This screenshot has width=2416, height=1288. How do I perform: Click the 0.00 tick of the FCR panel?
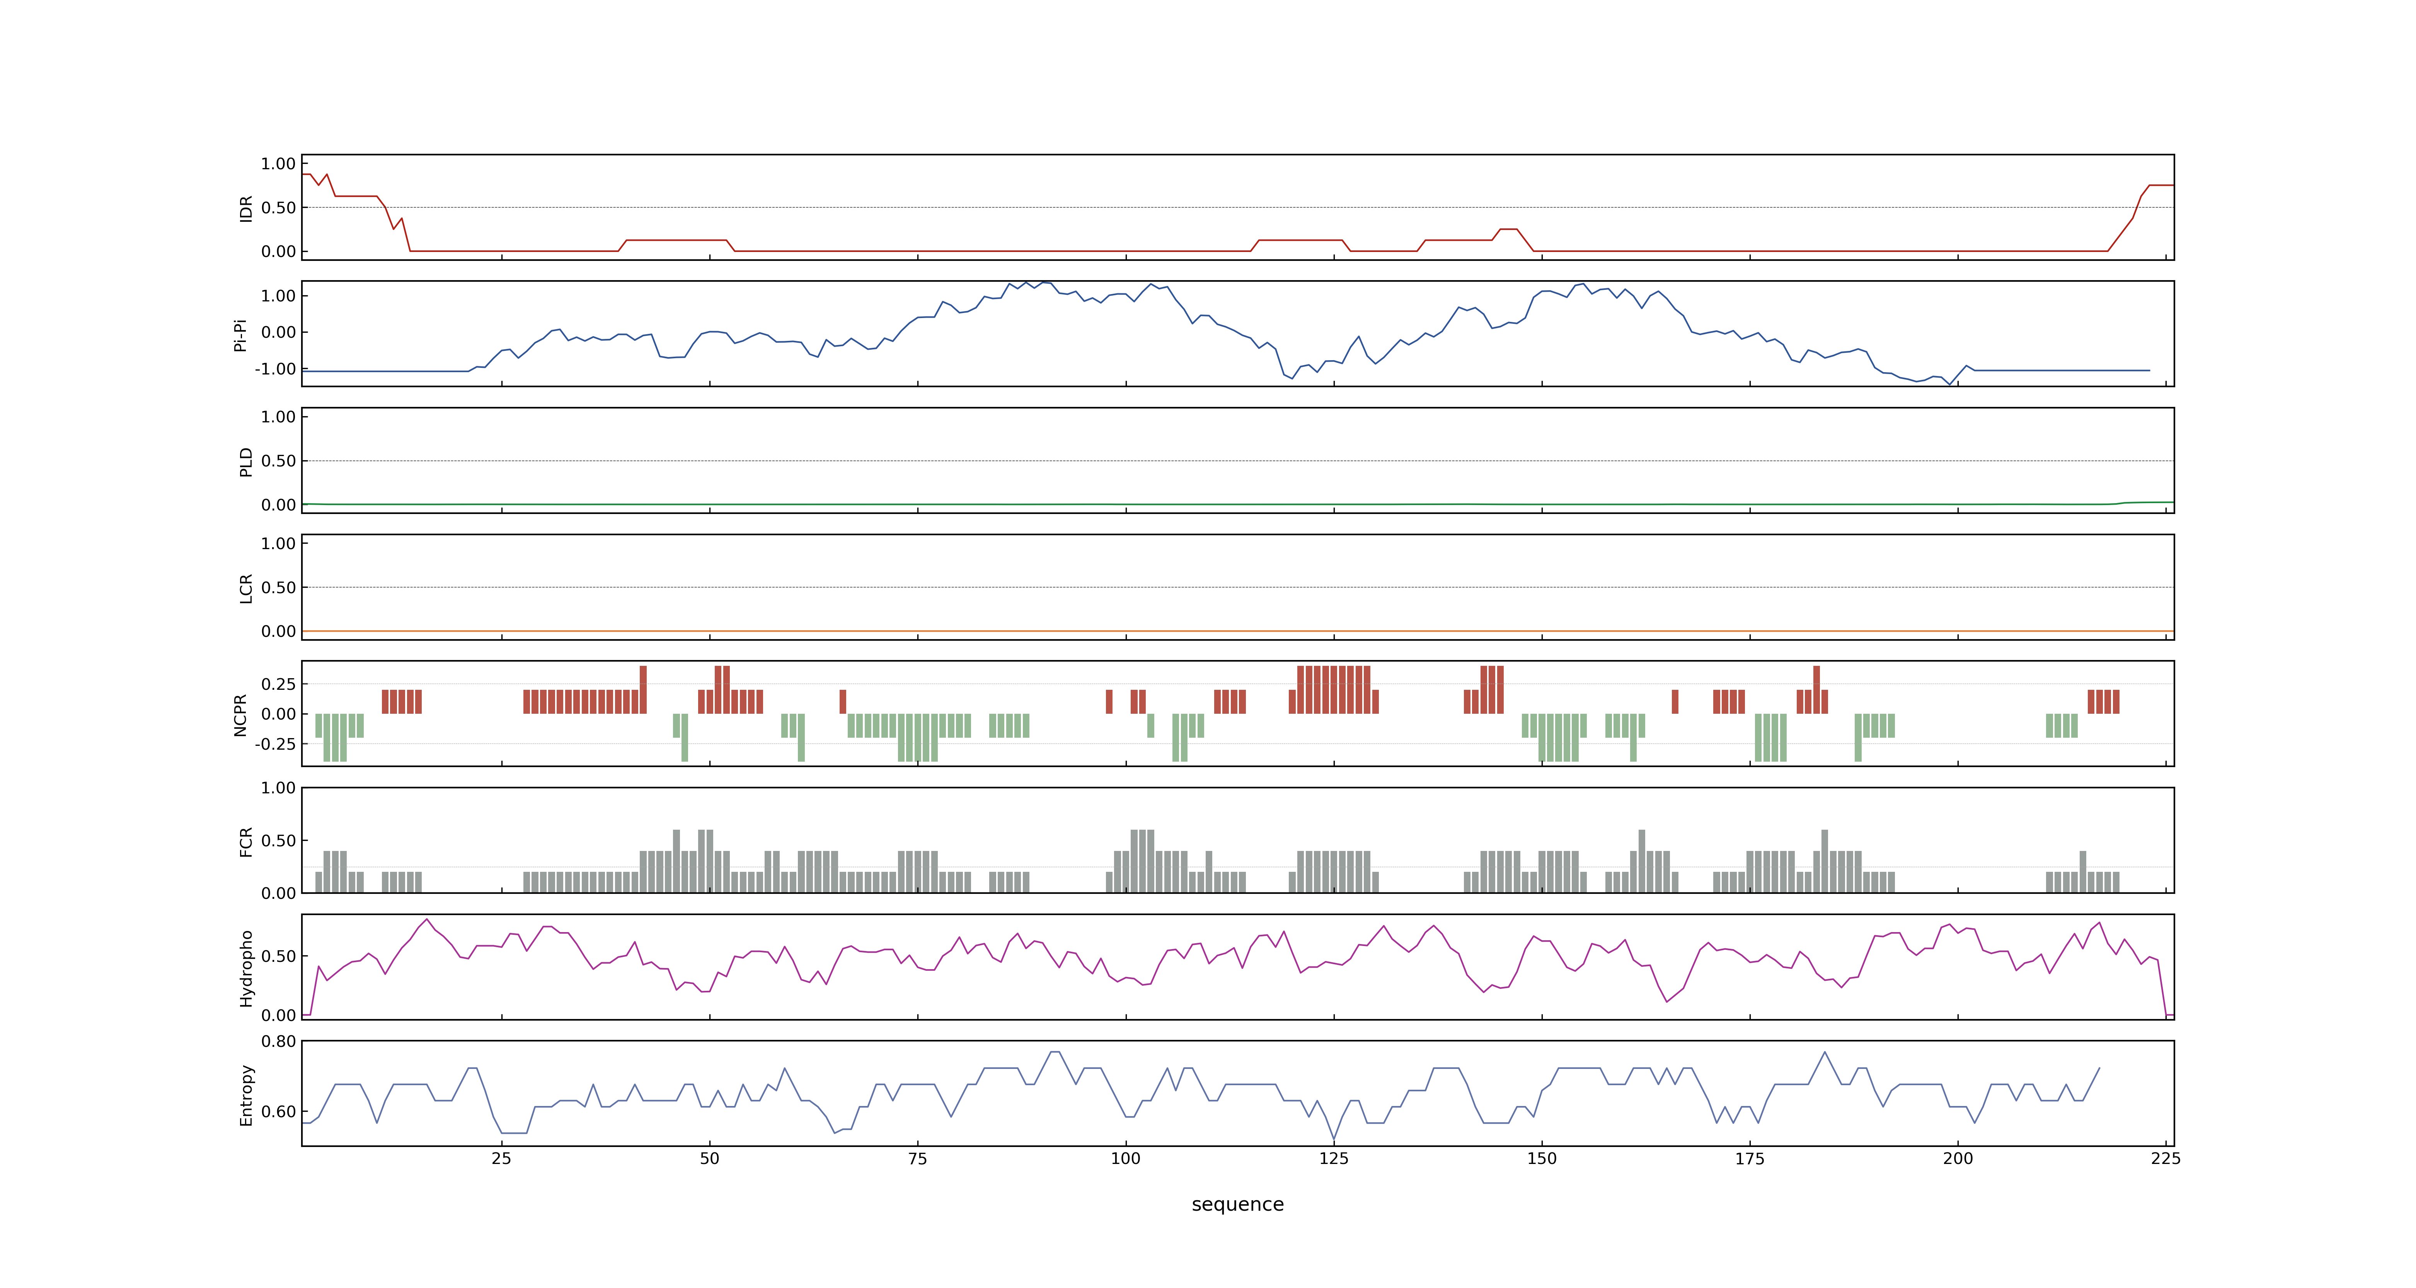[x=279, y=893]
